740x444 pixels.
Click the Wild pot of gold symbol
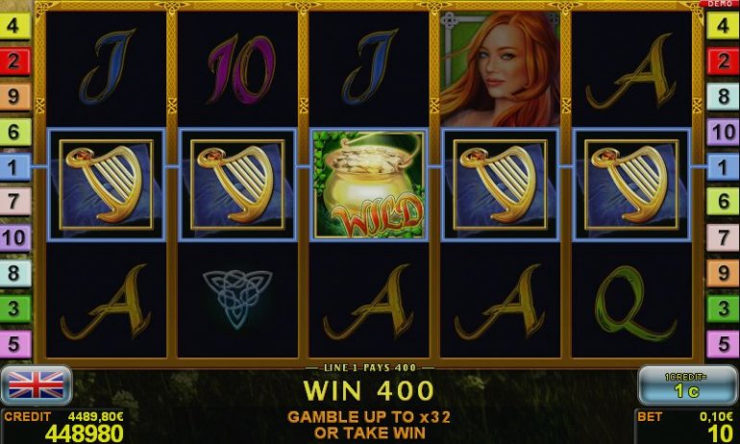pyautogui.click(x=369, y=185)
